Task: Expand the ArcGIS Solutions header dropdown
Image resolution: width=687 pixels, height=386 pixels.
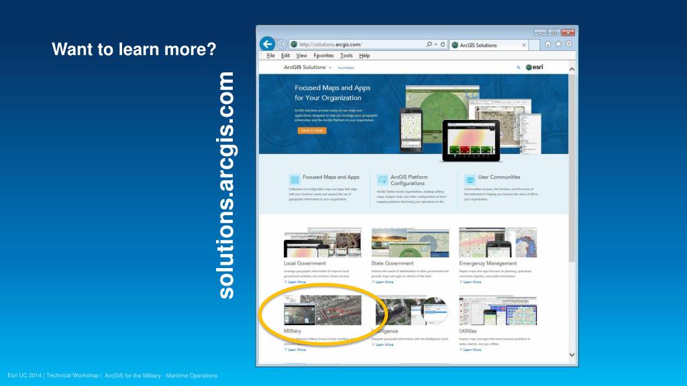Action: point(330,68)
